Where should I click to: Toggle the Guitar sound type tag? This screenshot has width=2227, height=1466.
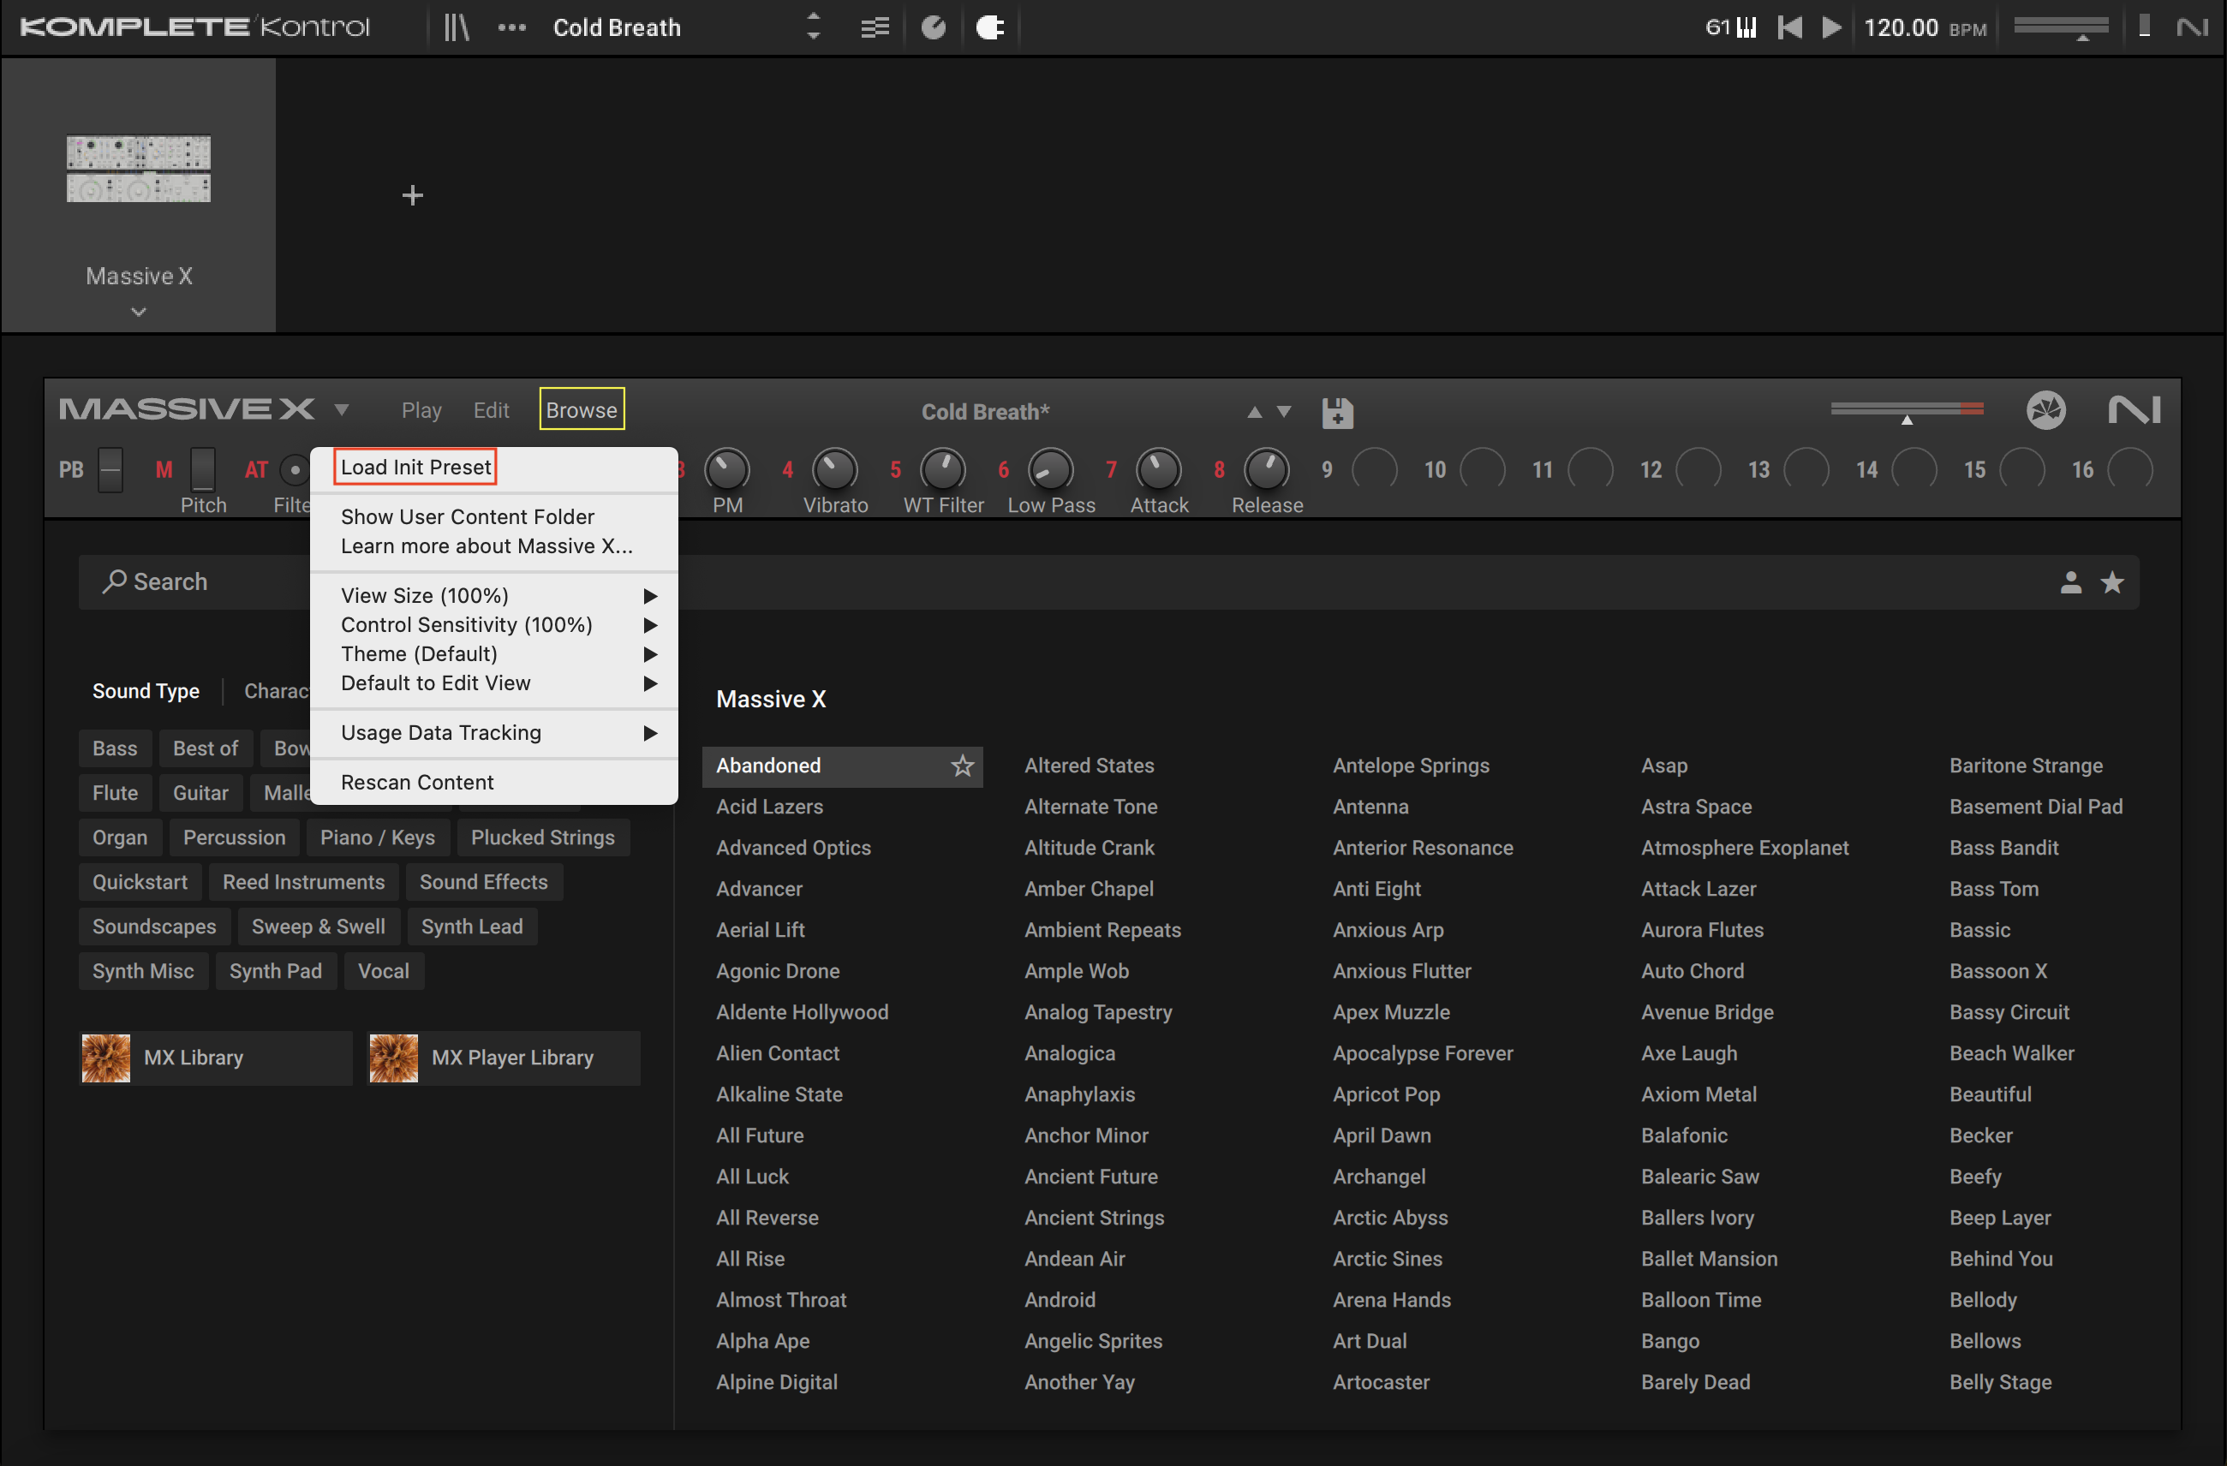point(200,792)
